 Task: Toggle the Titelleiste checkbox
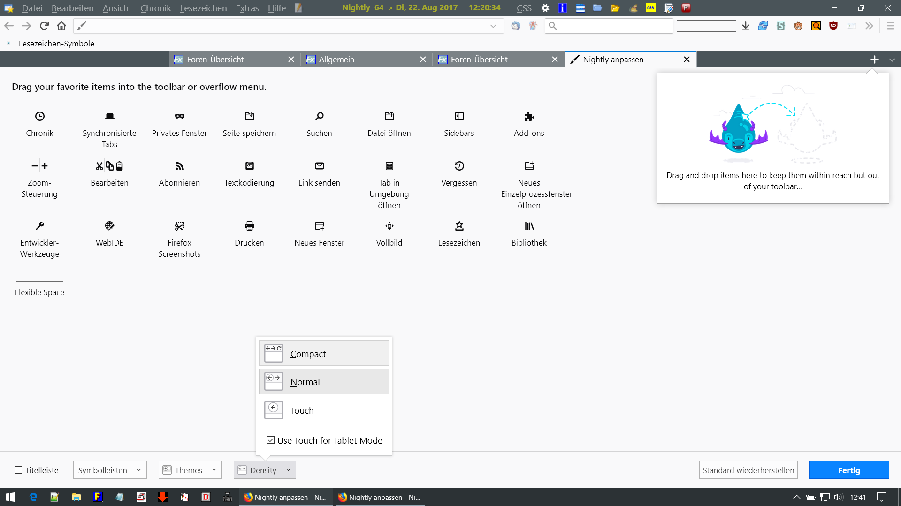(x=19, y=470)
